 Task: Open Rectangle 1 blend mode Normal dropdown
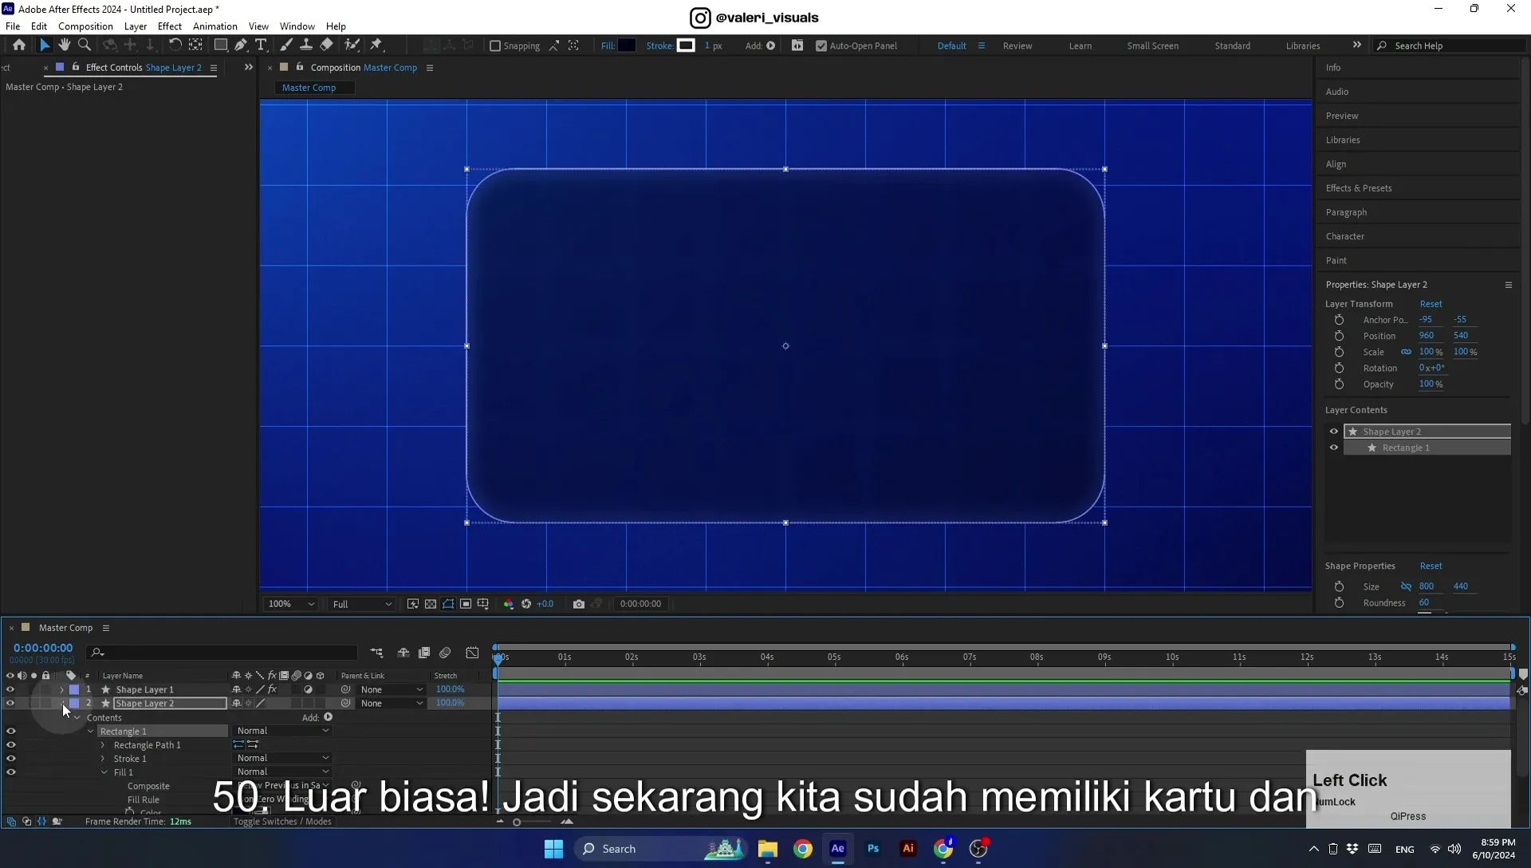point(282,731)
